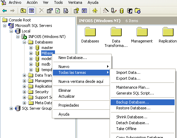The image size is (177, 138).
Task: Click Ayuda in the context menu
Action: click(x=82, y=114)
